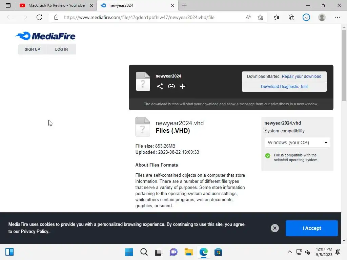The image size is (347, 260).
Task: View site information lock icon
Action: coord(56,17)
